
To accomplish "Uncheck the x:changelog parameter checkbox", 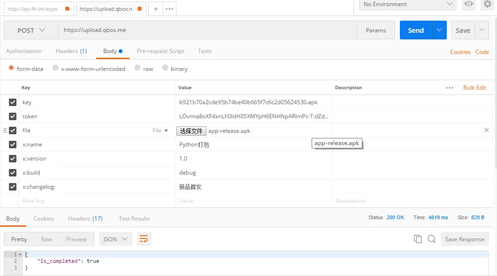I will point(13,187).
